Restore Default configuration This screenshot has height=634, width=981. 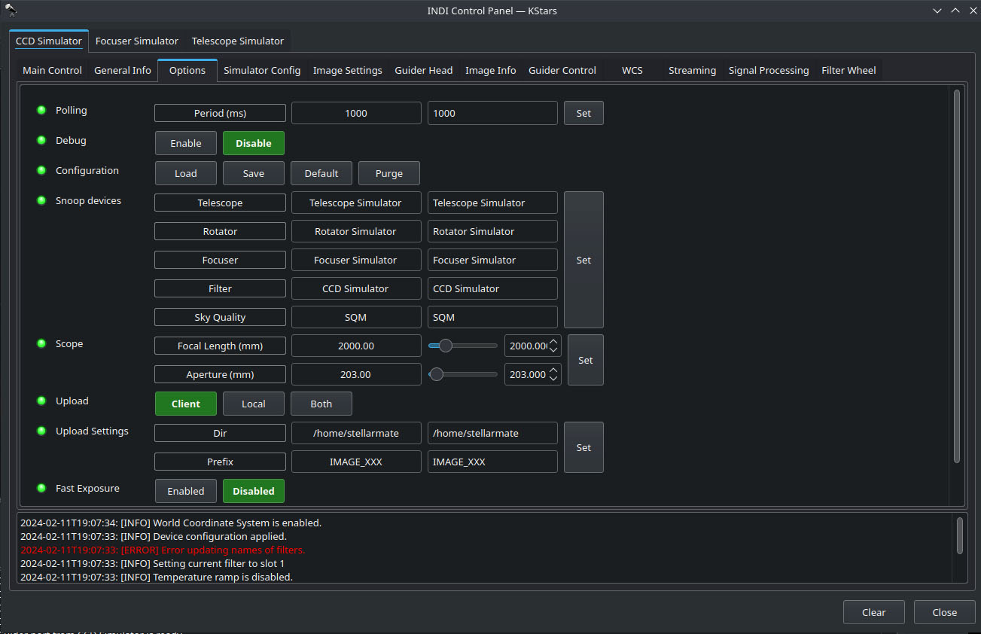click(x=321, y=173)
